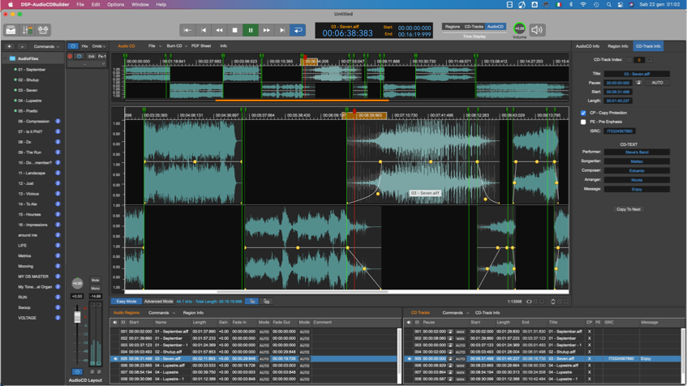Open the mixer faders icon in the toolbar

pos(27,30)
